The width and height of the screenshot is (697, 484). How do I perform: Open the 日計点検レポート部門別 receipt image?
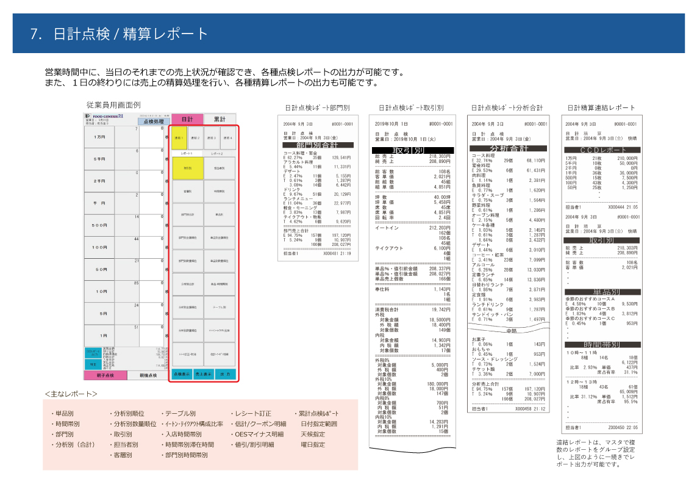[x=318, y=188]
